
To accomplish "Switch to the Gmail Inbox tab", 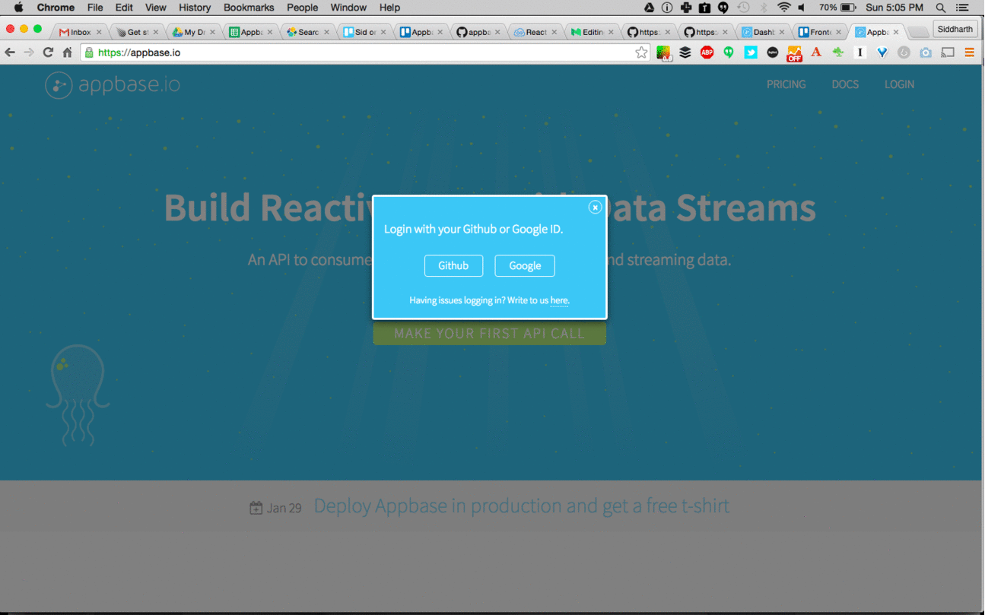I will [x=80, y=32].
